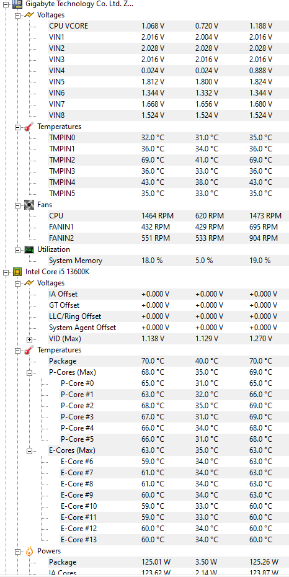Select the E-Core #6 row
This screenshot has width=289, height=577.
coord(174,462)
